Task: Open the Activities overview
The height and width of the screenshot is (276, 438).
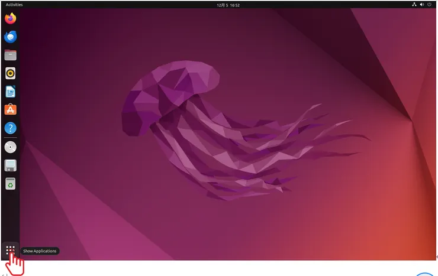Action: 14,5
